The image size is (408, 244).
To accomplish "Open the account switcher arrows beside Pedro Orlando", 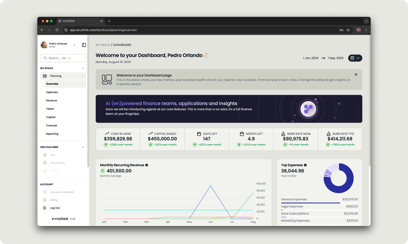I will pos(74,45).
